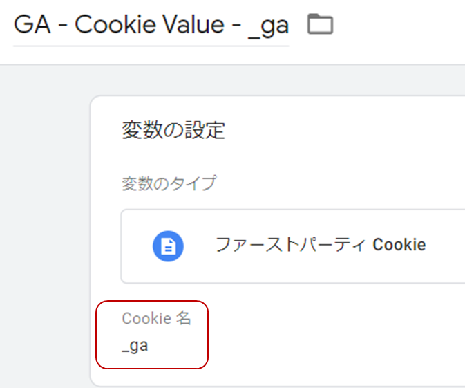
Task: Click the Cookie 名 field label
Action: pos(156,319)
